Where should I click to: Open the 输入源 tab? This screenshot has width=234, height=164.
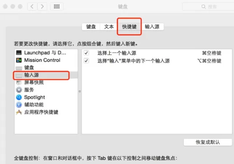coord(152,27)
